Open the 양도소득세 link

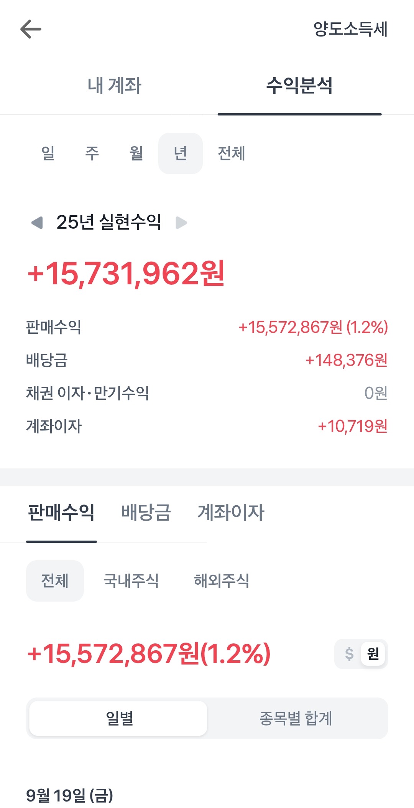(x=350, y=29)
